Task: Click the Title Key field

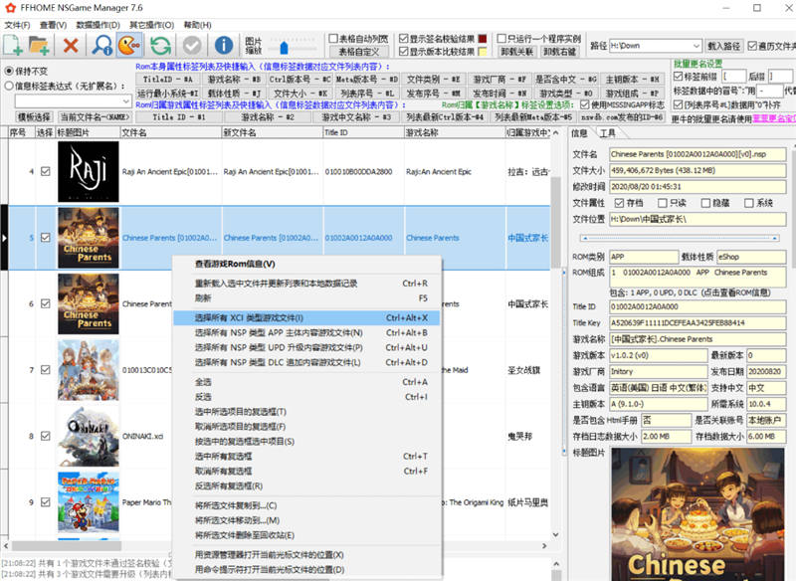Action: 697,322
